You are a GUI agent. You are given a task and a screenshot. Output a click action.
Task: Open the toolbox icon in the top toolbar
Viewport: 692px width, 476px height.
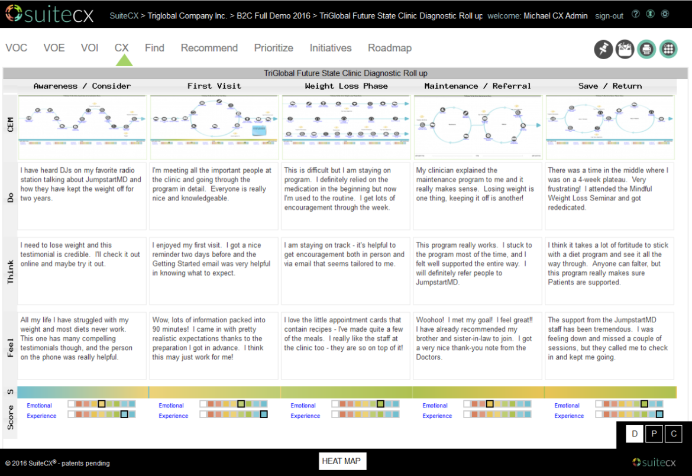point(625,49)
